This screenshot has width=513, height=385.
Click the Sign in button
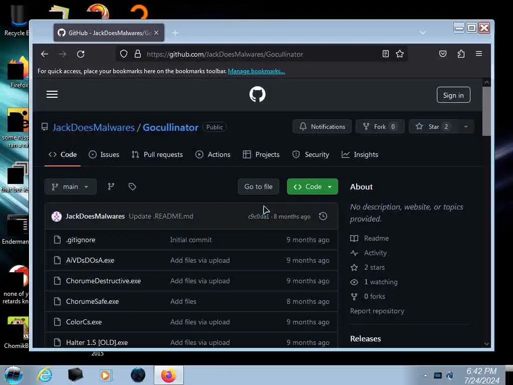point(453,95)
